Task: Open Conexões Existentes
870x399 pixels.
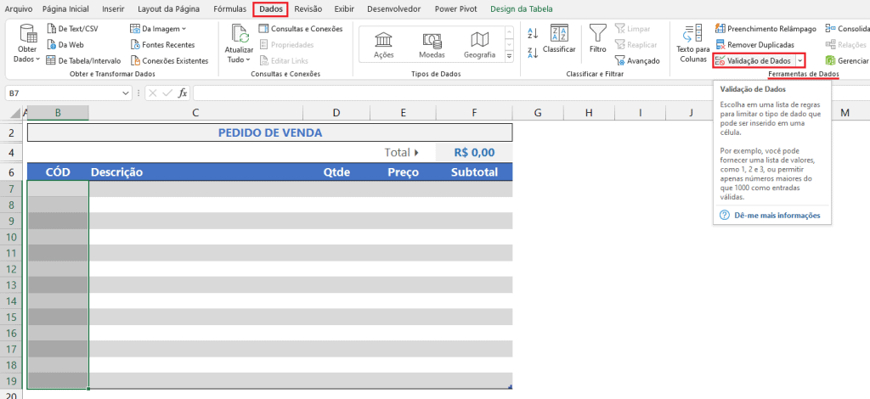Action: click(x=169, y=60)
